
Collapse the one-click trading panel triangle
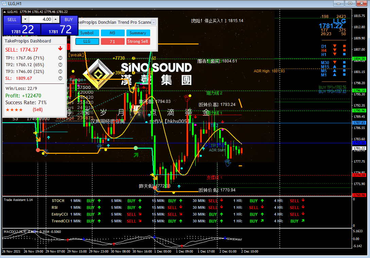pyautogui.click(x=4, y=12)
